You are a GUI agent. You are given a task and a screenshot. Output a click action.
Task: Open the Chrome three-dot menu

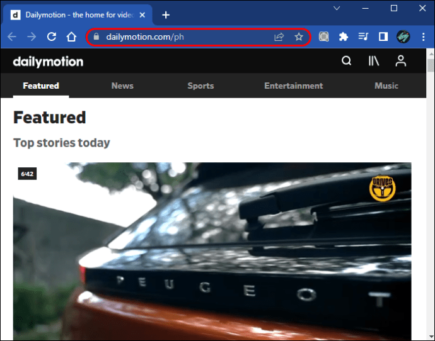pos(424,36)
